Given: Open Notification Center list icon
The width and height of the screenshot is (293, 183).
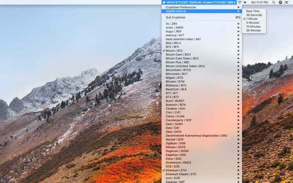Looking at the screenshot, I should 286,2.
